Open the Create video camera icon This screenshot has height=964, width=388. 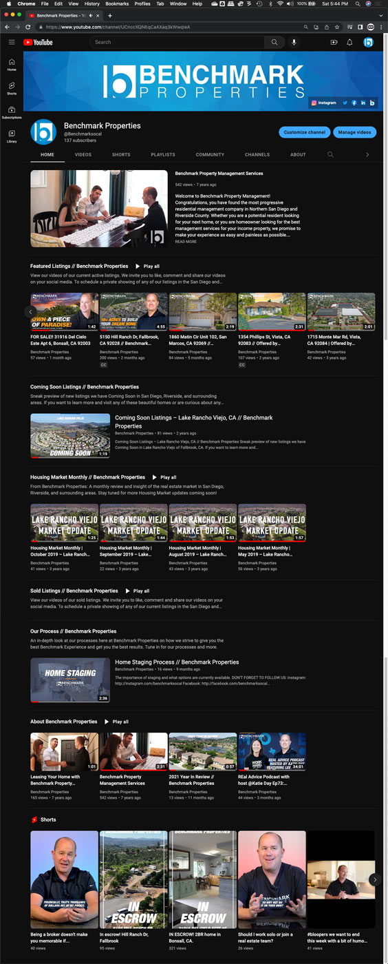pos(334,43)
